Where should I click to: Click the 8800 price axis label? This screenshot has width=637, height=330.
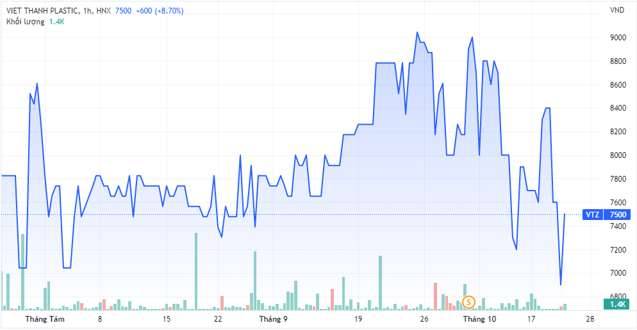tap(618, 61)
